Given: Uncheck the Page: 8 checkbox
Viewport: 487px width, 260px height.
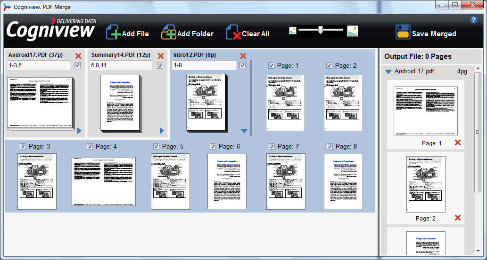Looking at the screenshot, I should 330,146.
